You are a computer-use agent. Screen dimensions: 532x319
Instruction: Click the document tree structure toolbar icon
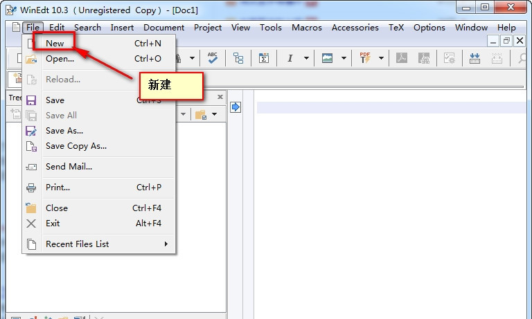238,58
